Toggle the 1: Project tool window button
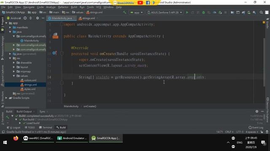The height and width of the screenshot is (151, 270). pyautogui.click(x=3, y=24)
